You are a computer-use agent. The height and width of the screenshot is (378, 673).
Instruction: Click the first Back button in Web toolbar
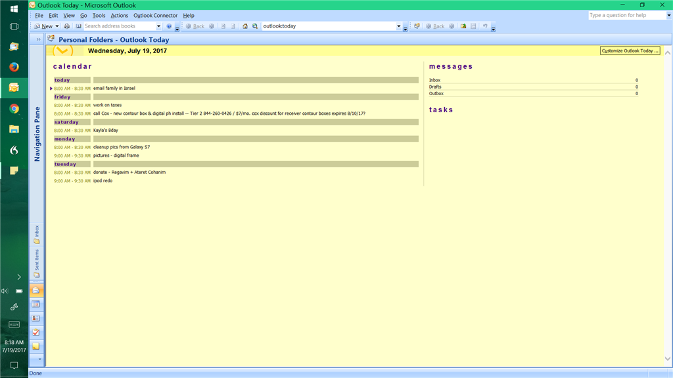[195, 26]
